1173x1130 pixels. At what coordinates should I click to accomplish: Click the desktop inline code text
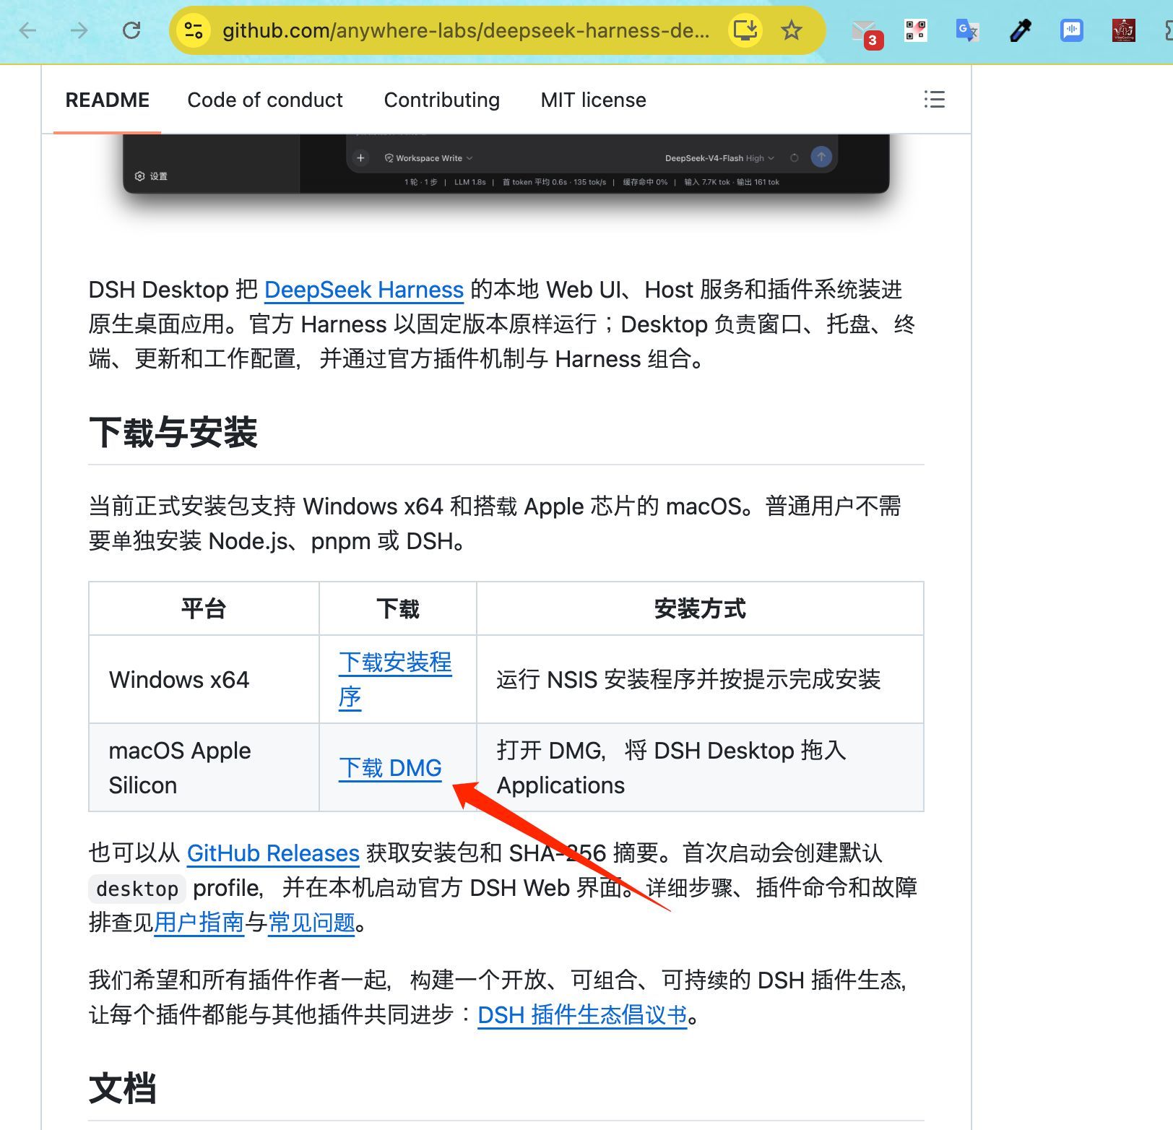pyautogui.click(x=137, y=889)
